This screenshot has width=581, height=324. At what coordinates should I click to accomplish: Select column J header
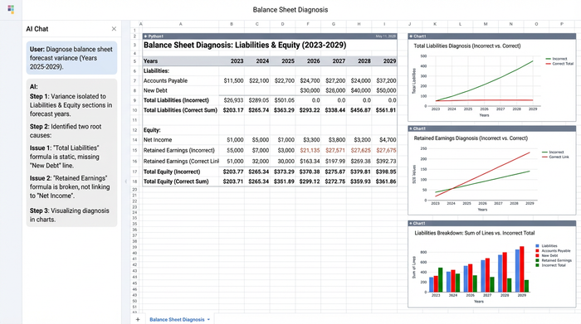point(409,24)
